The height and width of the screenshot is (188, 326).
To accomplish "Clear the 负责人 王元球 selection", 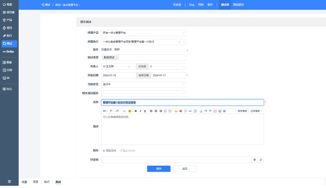I will click(129, 67).
